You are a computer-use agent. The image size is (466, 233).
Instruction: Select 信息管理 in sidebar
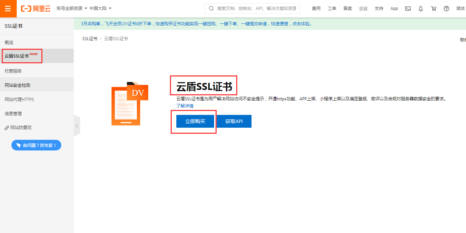click(x=37, y=113)
